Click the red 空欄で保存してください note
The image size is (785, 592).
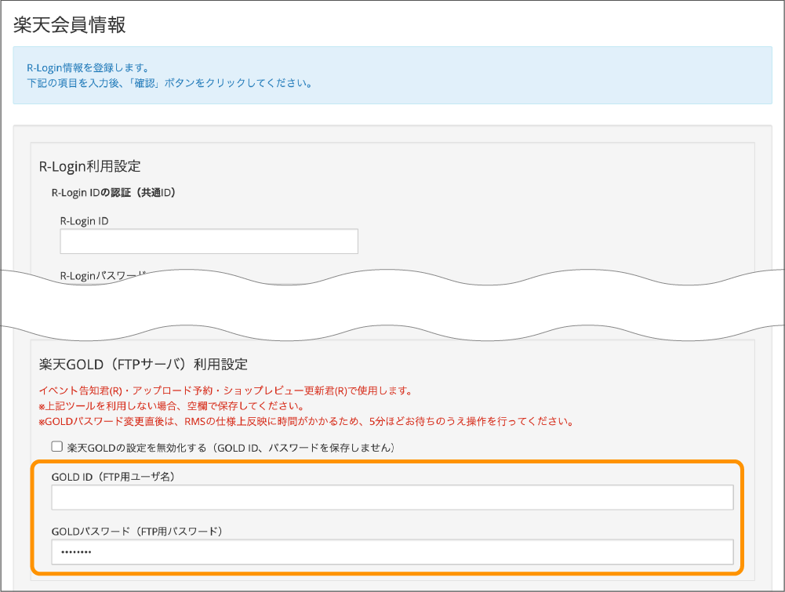pos(170,406)
